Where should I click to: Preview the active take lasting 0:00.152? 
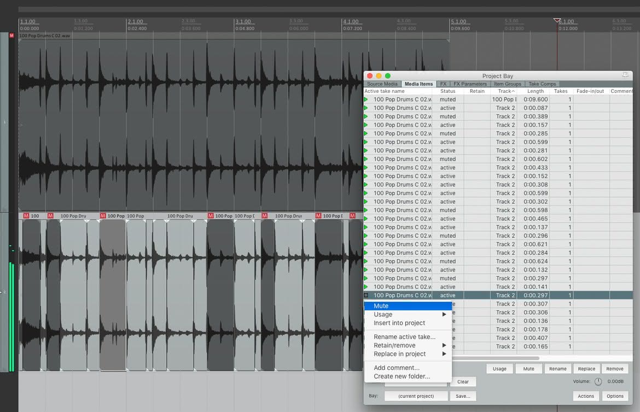366,176
